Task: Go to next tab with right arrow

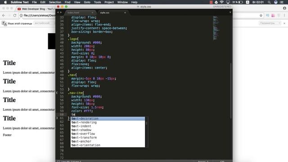Action: click(61, 12)
